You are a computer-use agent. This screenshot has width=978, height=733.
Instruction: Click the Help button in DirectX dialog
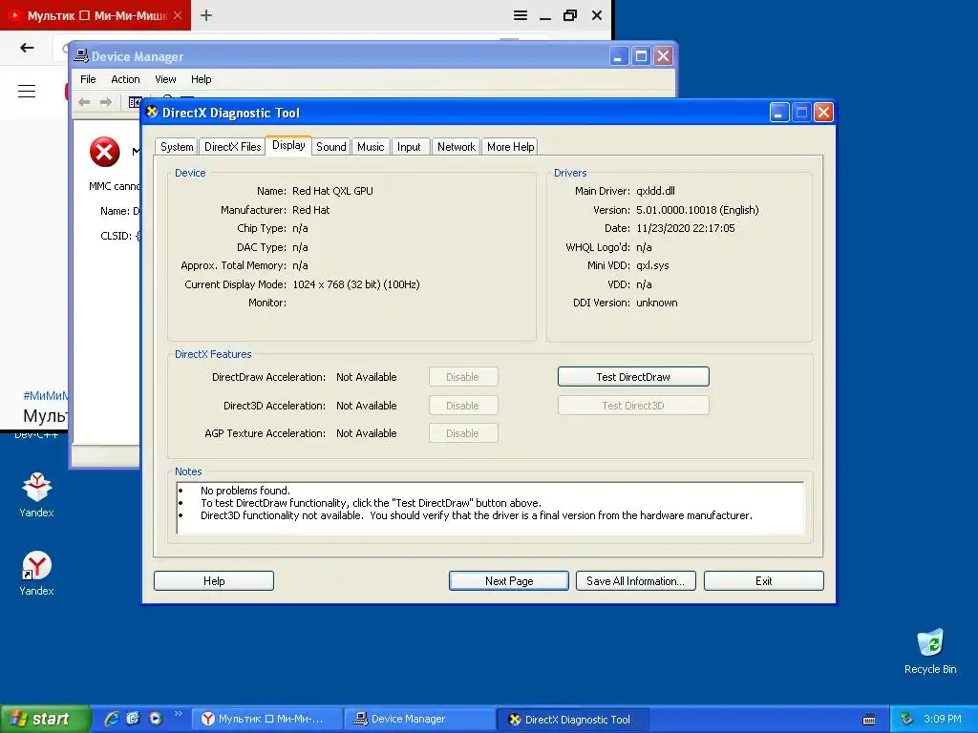[214, 581]
